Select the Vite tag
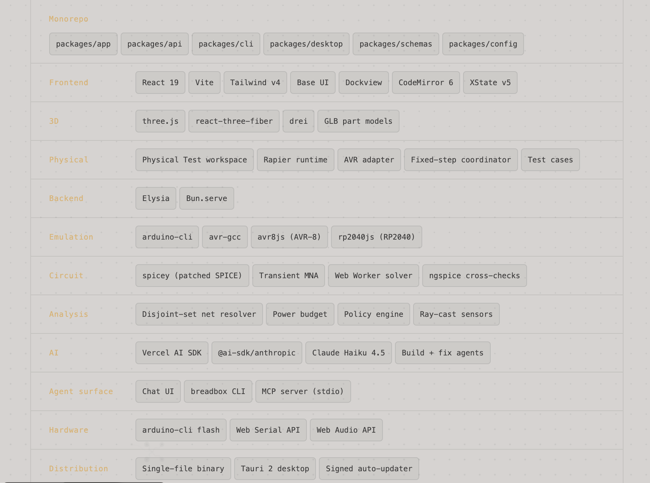Screen dimensions: 650x483 pos(204,83)
